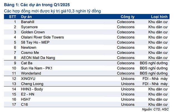
Task: Click the Cat Ba project cell
Action: 26,63
